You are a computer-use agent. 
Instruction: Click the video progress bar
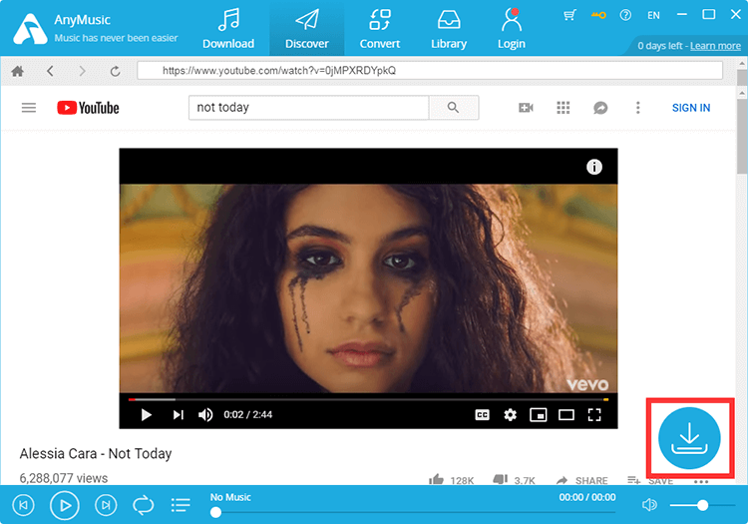click(x=368, y=399)
